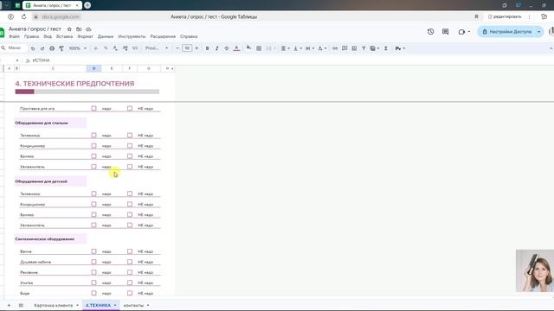The height and width of the screenshot is (311, 554).
Task: Open horizontal align dropdown
Action: tap(285, 48)
